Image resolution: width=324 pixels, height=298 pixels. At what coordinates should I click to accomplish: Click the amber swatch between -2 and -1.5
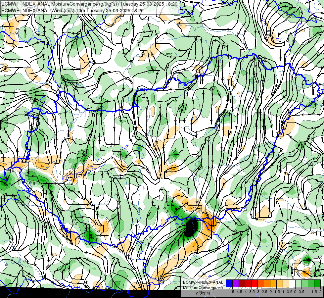pos(273,283)
